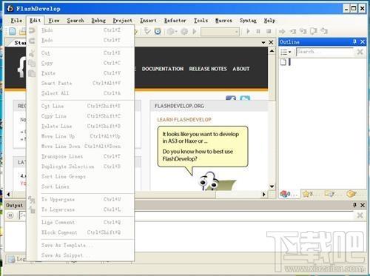Pin the Outline panel

tap(354, 42)
